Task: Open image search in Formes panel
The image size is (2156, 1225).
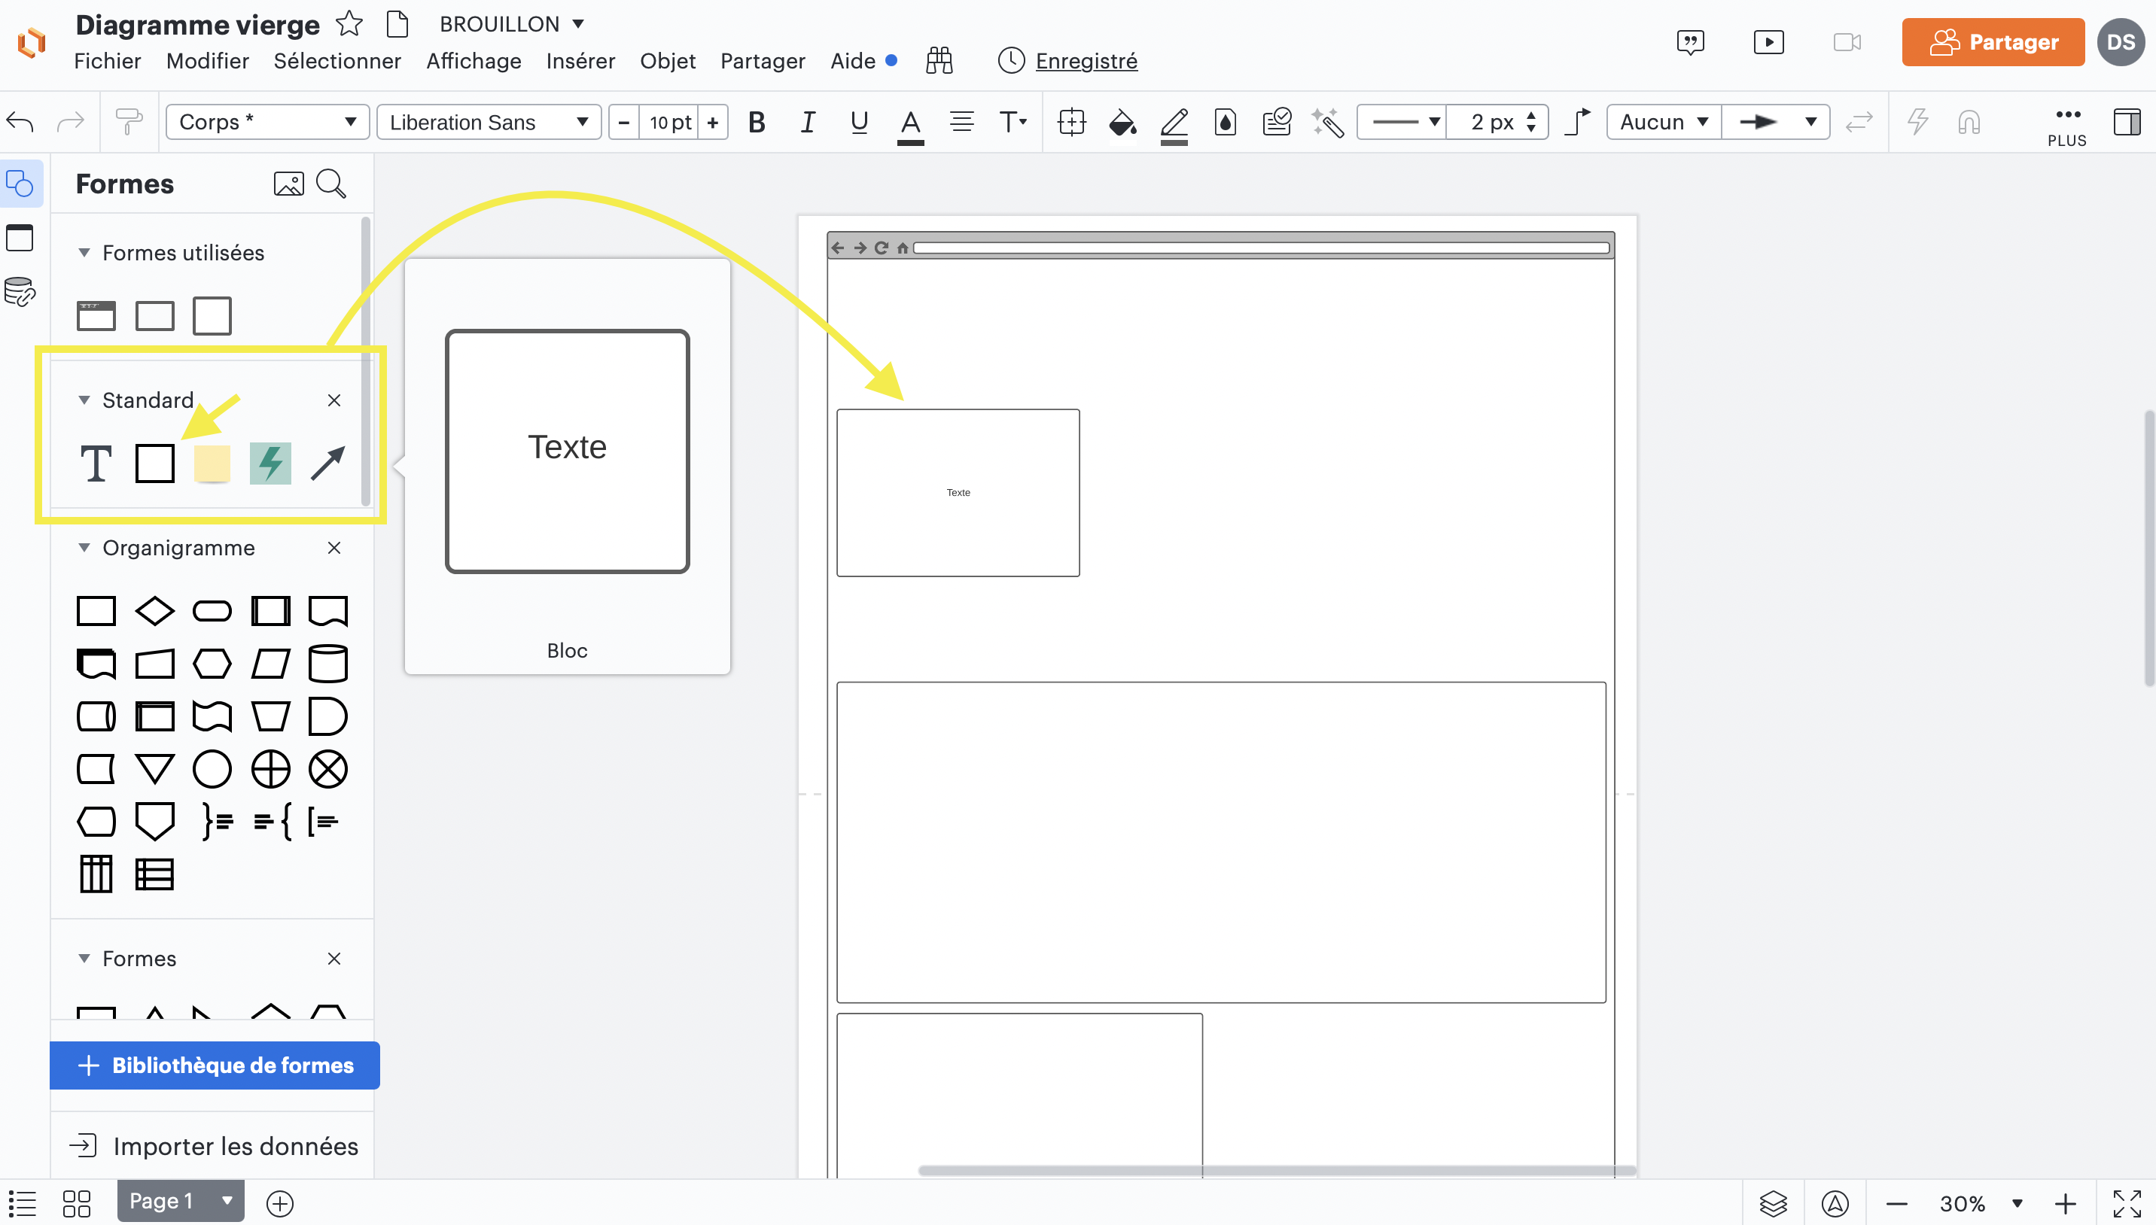Action: (x=288, y=184)
